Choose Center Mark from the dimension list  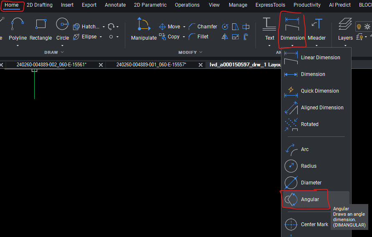(316, 224)
